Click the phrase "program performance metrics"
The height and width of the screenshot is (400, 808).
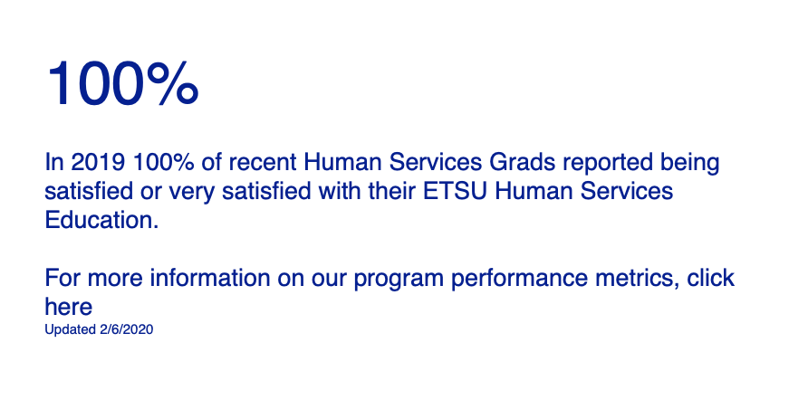pyautogui.click(x=515, y=278)
